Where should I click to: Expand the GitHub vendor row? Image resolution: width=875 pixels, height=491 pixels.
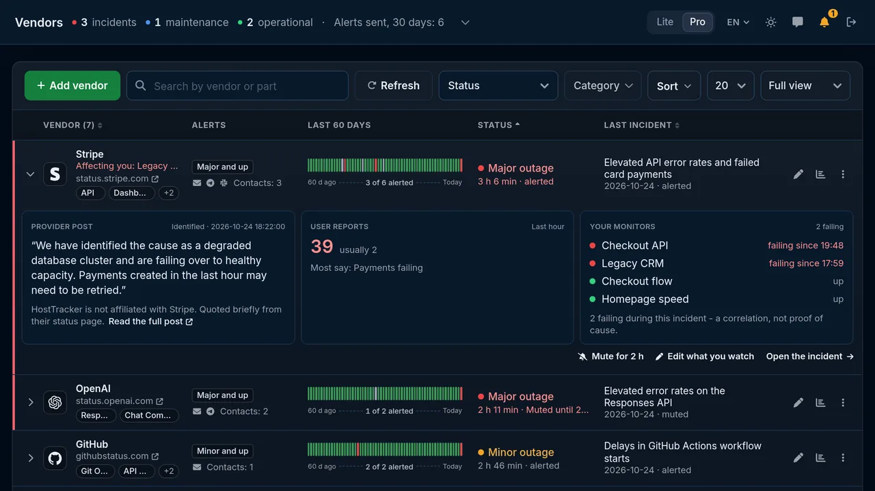click(30, 457)
